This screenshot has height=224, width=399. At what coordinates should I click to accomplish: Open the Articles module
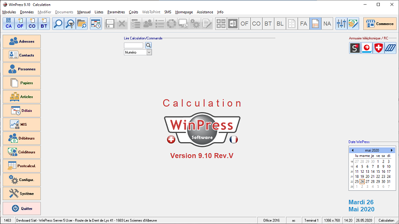click(x=22, y=97)
